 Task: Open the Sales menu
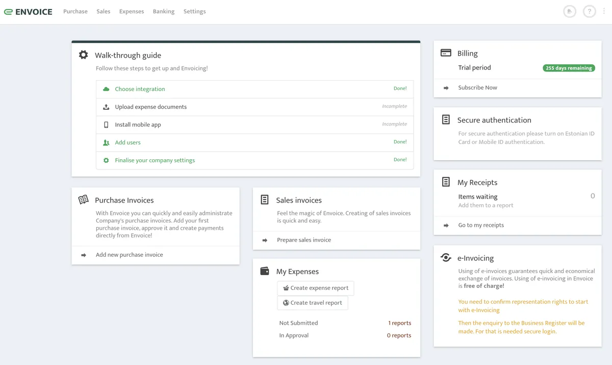click(x=104, y=11)
